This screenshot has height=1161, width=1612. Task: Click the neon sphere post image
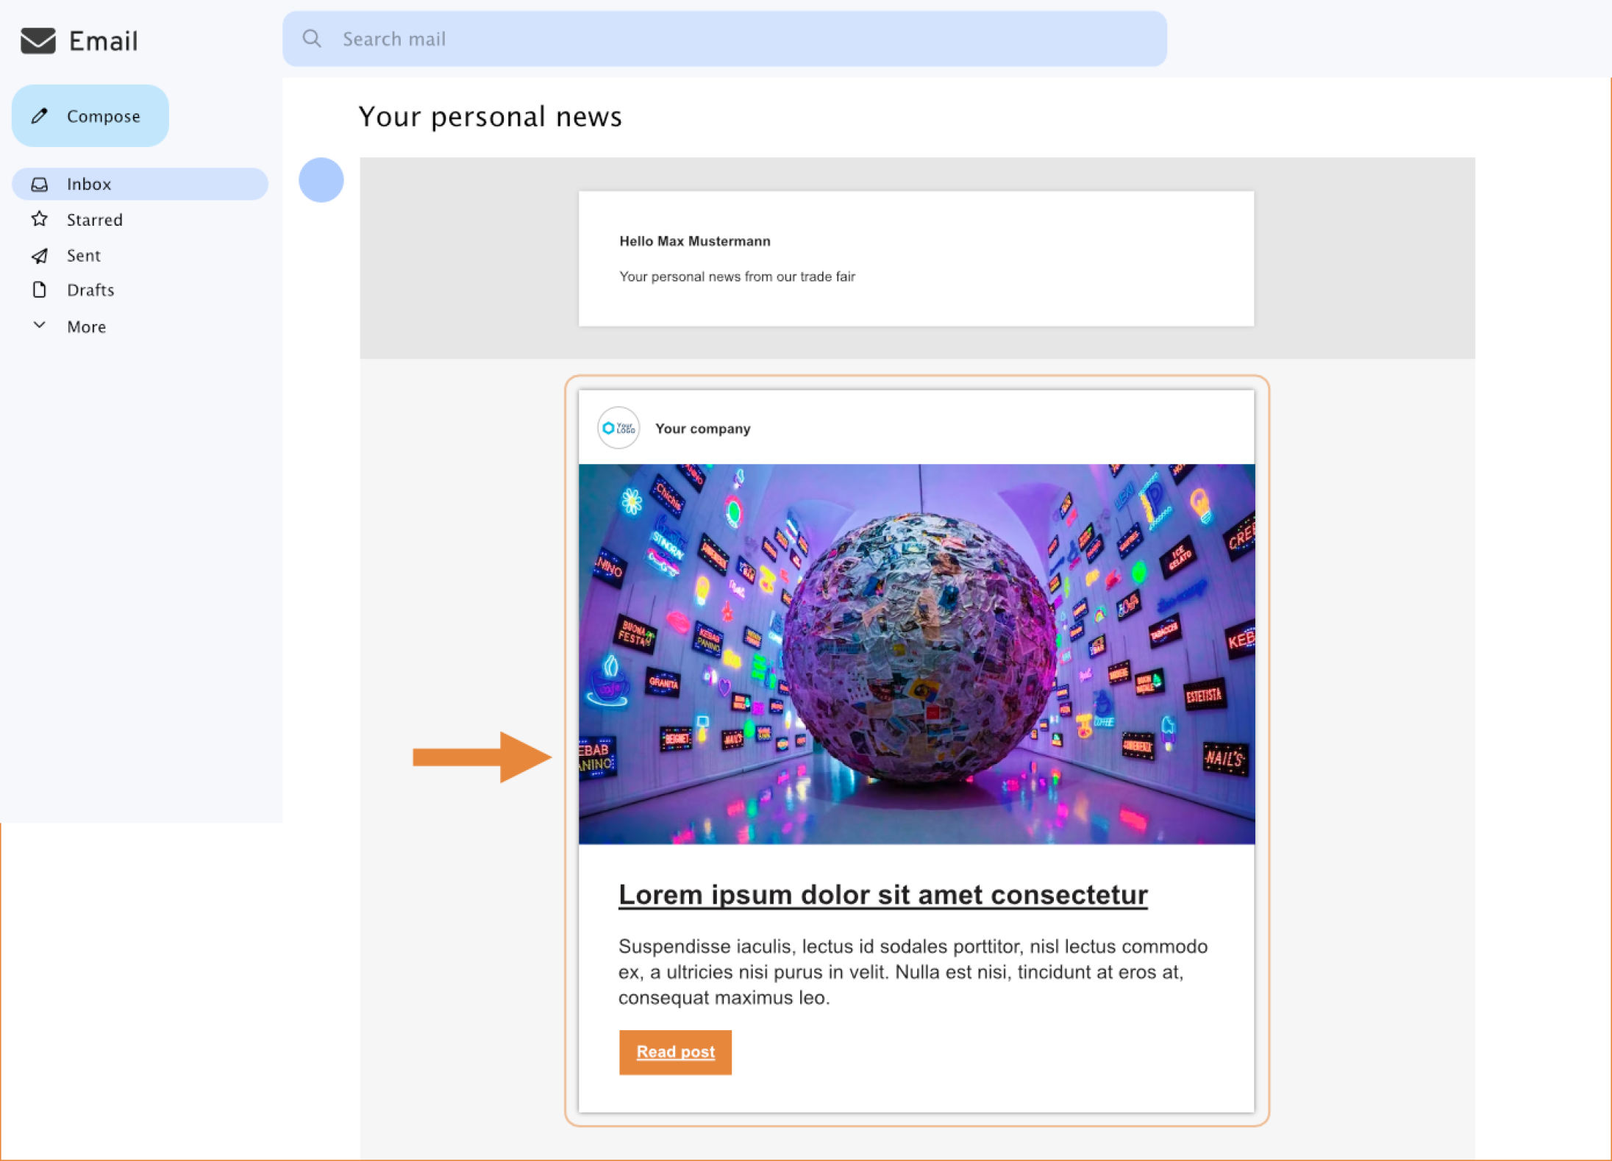coord(916,654)
